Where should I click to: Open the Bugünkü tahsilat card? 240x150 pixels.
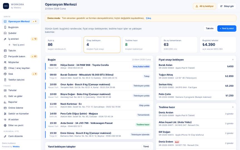tap(218, 44)
